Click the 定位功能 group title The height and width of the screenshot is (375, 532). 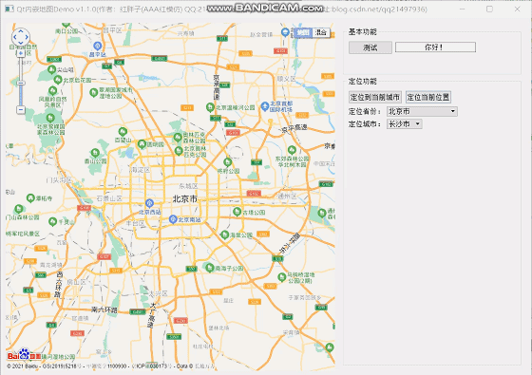[363, 82]
